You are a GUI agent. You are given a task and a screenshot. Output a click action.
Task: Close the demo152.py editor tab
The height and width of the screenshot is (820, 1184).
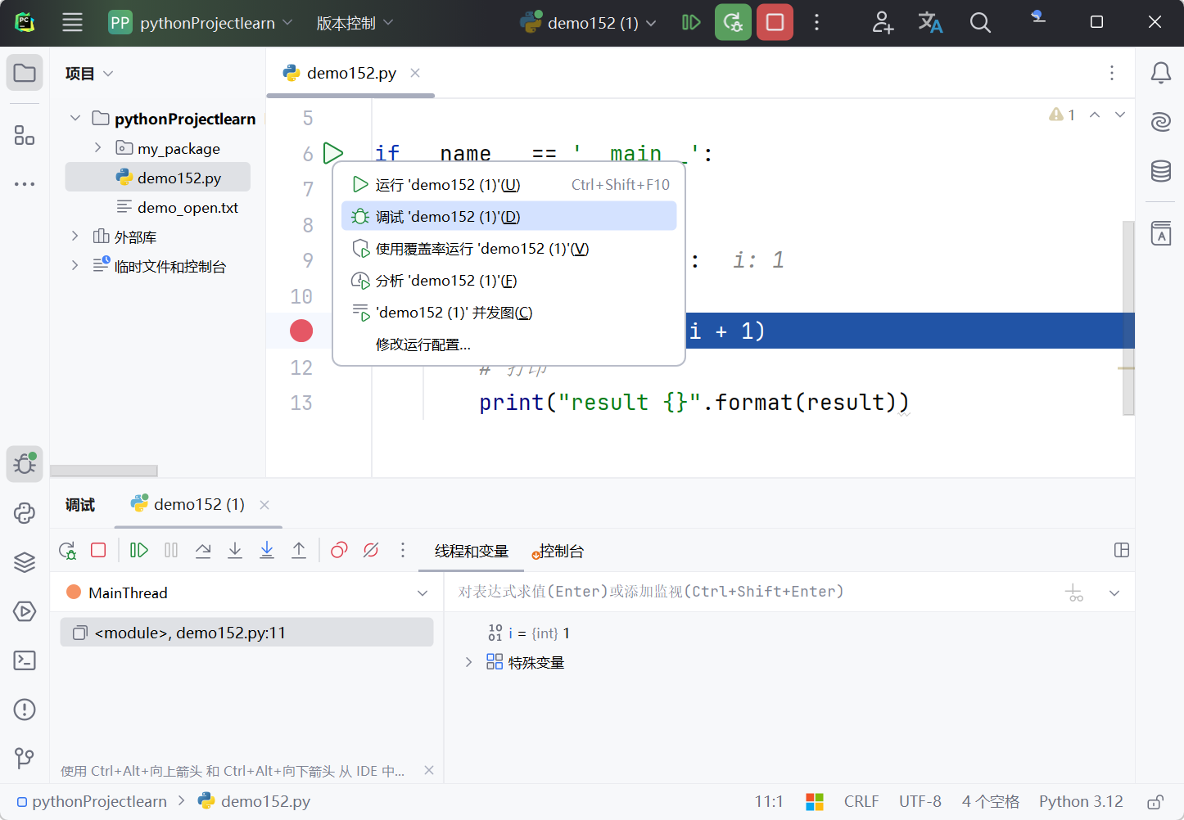click(415, 73)
